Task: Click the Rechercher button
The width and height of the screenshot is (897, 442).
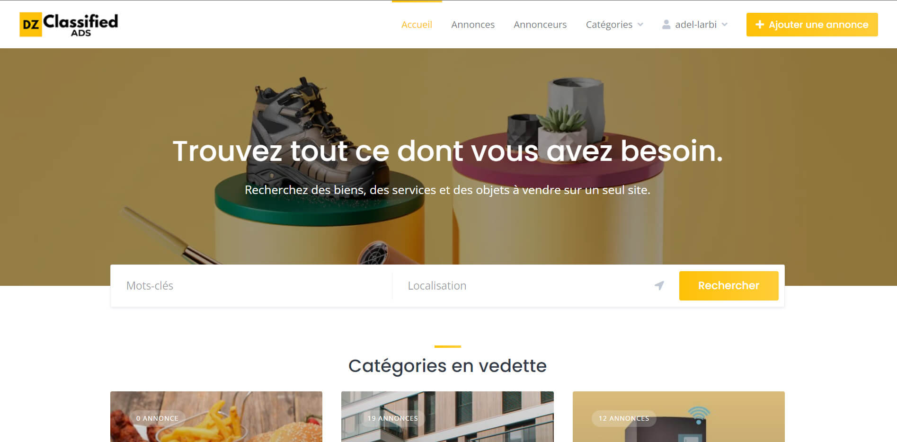Action: point(728,285)
